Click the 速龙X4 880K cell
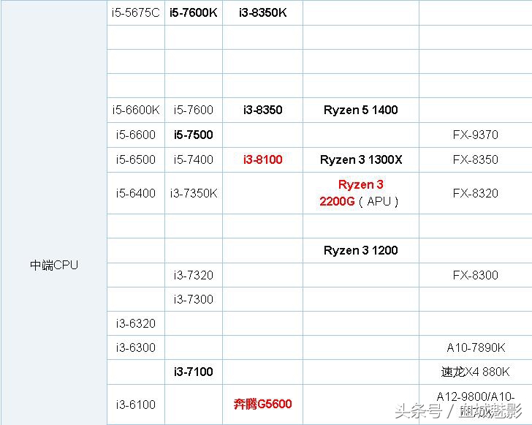532x425 pixels. [475, 372]
